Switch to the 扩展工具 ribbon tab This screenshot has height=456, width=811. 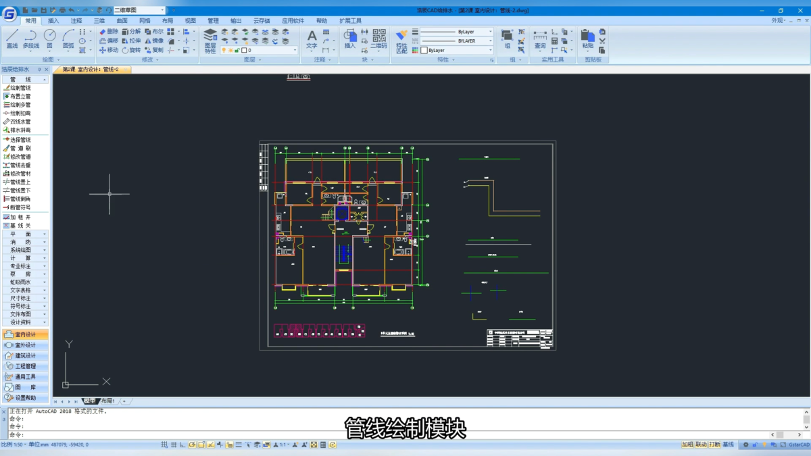(x=350, y=21)
